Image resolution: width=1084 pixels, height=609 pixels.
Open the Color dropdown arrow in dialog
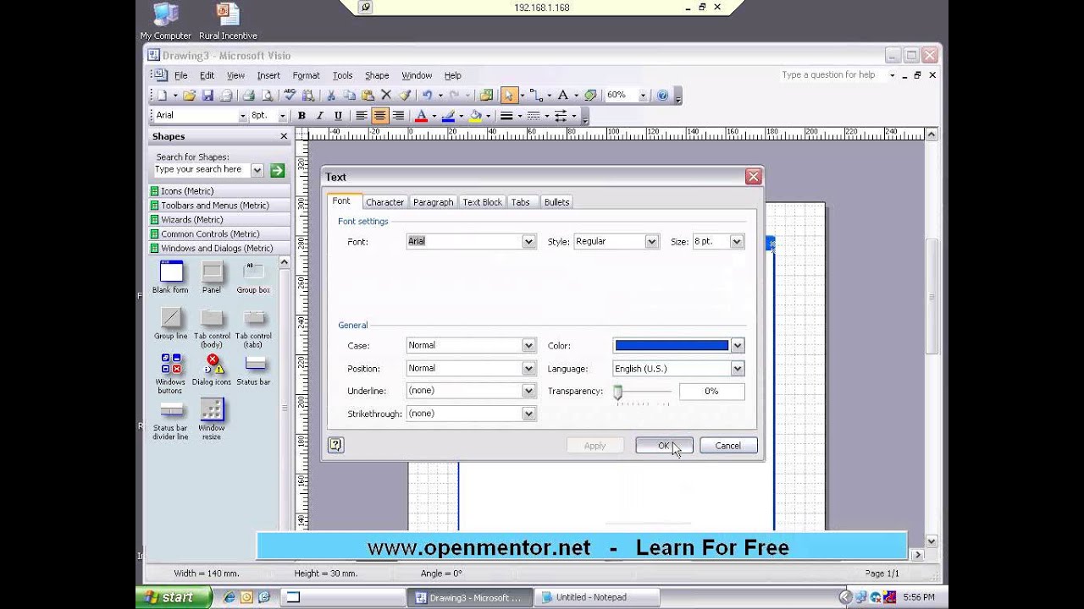[x=738, y=345]
